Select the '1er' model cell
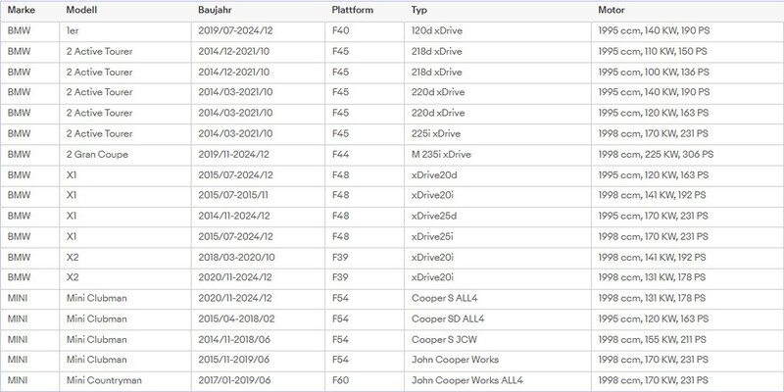The height and width of the screenshot is (392, 784). click(x=73, y=30)
